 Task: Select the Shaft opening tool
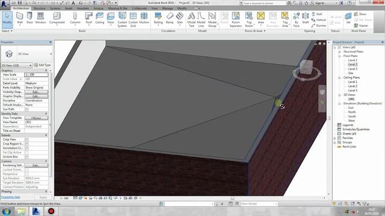pyautogui.click(x=306, y=19)
